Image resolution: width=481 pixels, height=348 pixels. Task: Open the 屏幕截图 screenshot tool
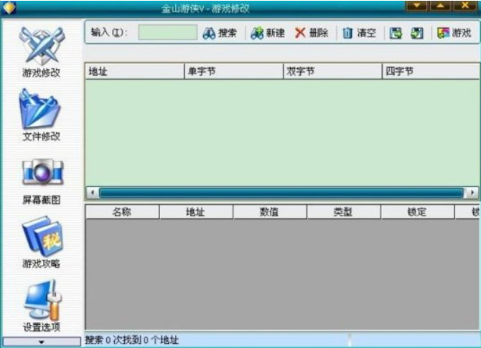tap(42, 180)
